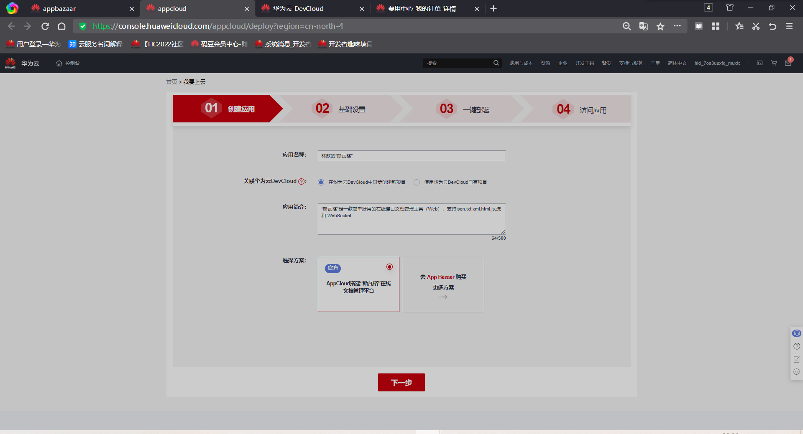Open the 工单 menu

tap(655, 63)
